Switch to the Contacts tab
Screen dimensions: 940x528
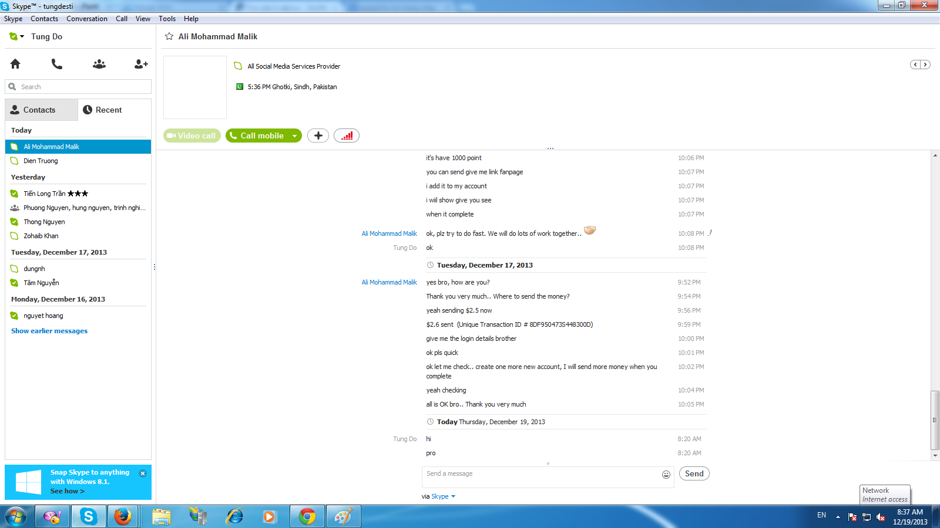click(x=42, y=110)
